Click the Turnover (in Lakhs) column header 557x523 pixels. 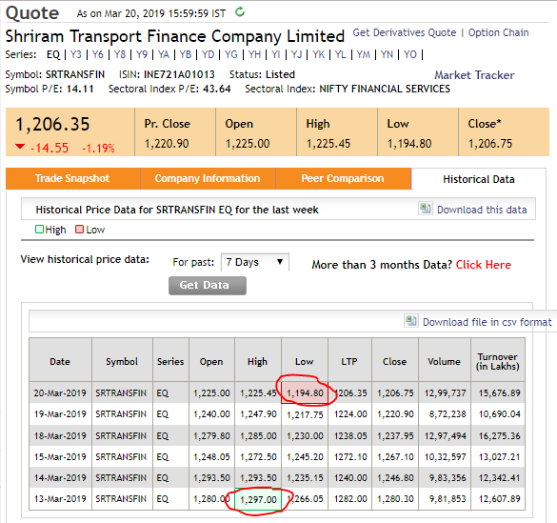pos(498,361)
